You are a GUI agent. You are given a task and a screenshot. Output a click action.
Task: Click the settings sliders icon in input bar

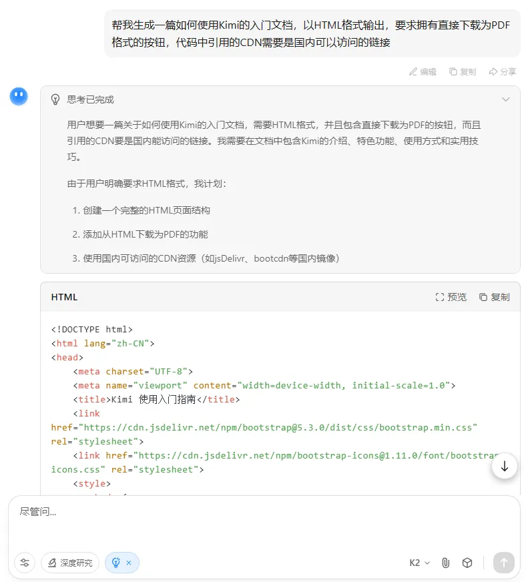[25, 563]
